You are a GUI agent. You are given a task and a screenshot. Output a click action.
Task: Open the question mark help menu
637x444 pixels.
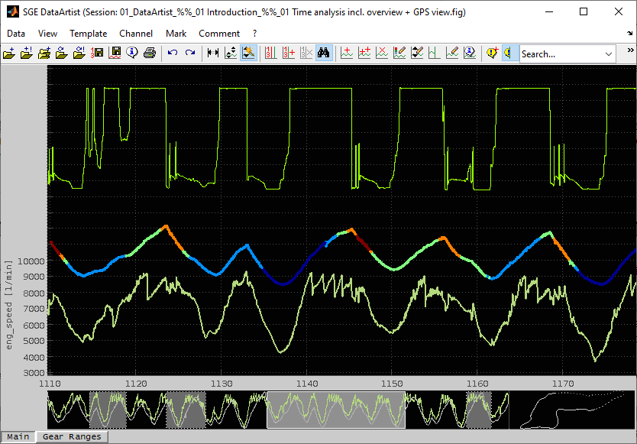click(x=254, y=34)
